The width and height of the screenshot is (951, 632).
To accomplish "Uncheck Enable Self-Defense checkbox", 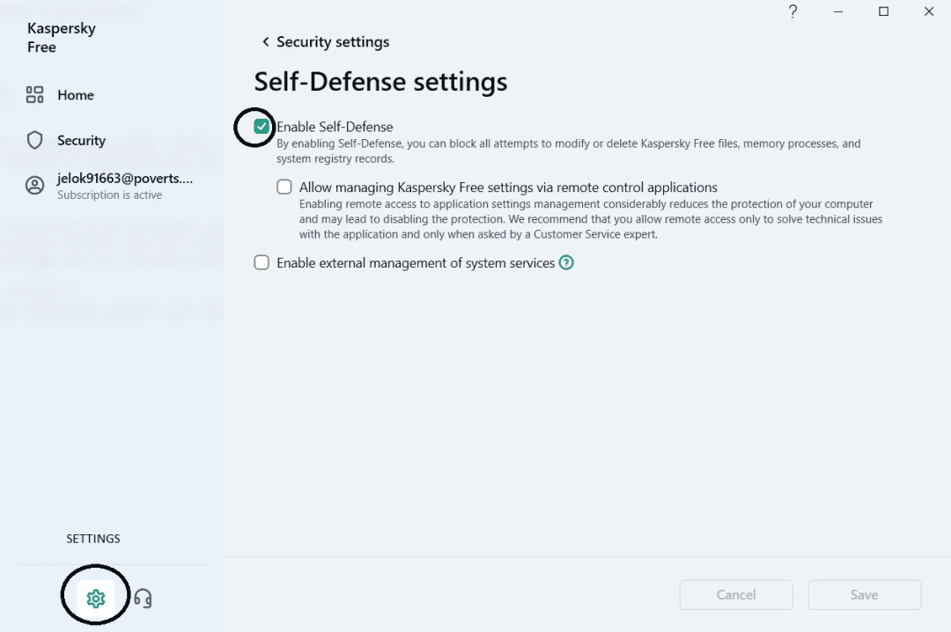I will pyautogui.click(x=262, y=126).
